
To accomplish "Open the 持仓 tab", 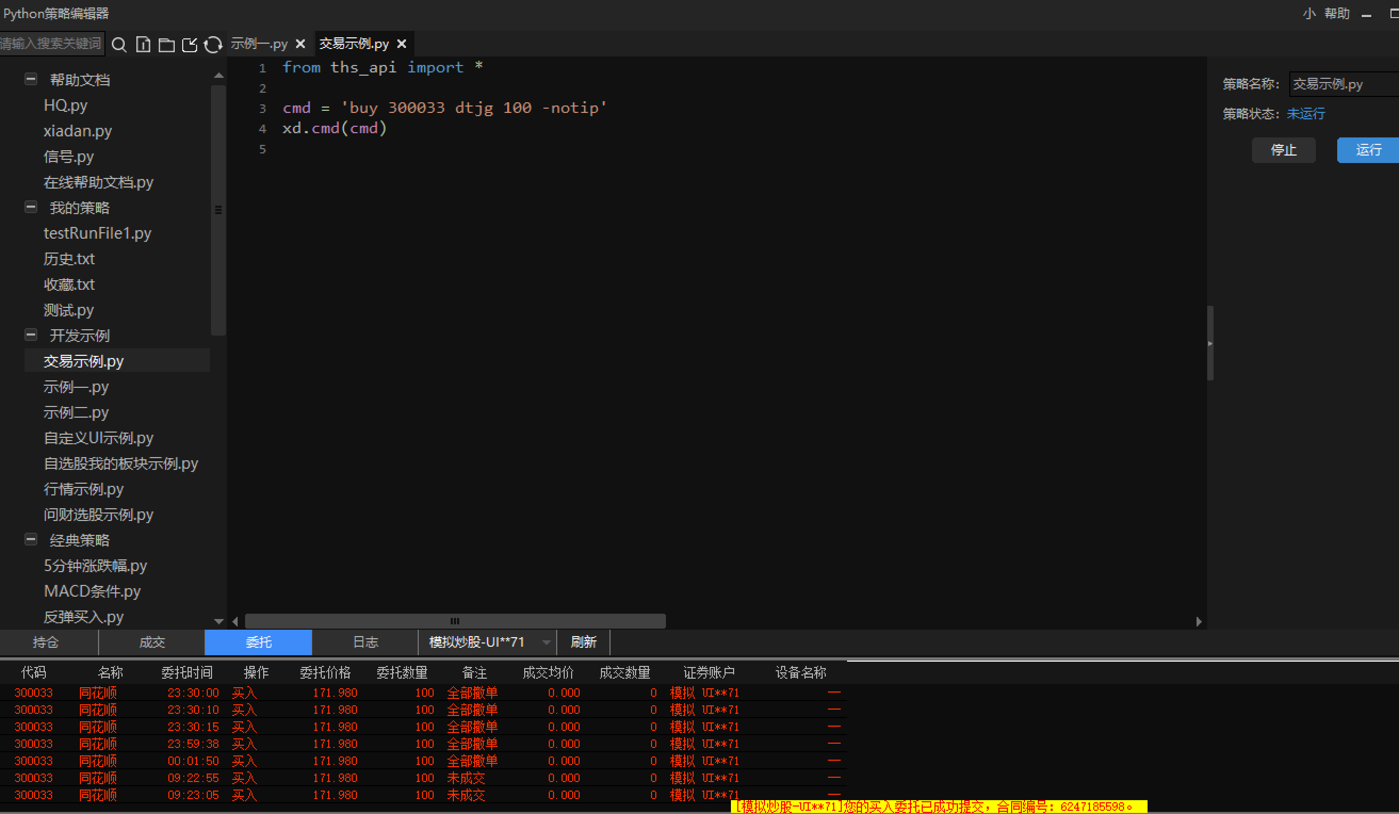I will [x=46, y=642].
